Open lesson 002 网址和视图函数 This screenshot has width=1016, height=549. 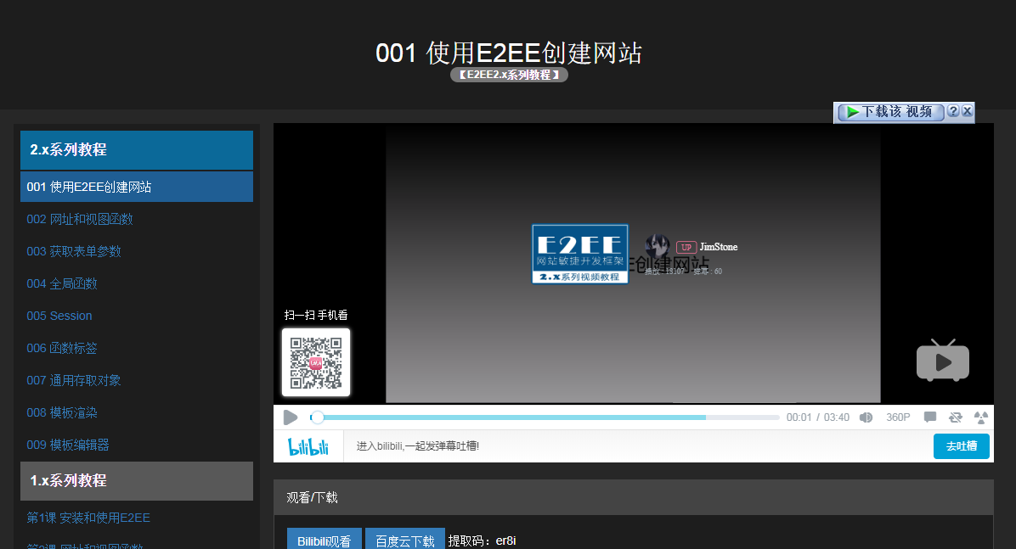coord(80,220)
